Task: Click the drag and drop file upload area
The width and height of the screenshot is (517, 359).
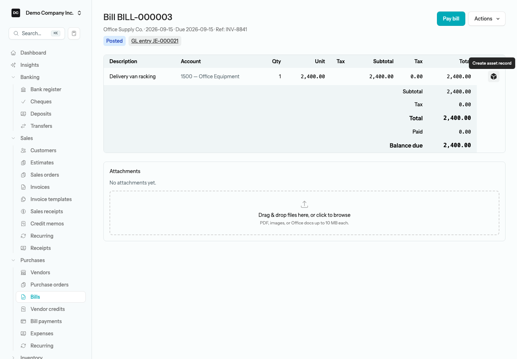Action: [x=304, y=213]
